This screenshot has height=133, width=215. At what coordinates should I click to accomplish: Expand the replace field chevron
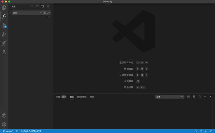(10, 13)
